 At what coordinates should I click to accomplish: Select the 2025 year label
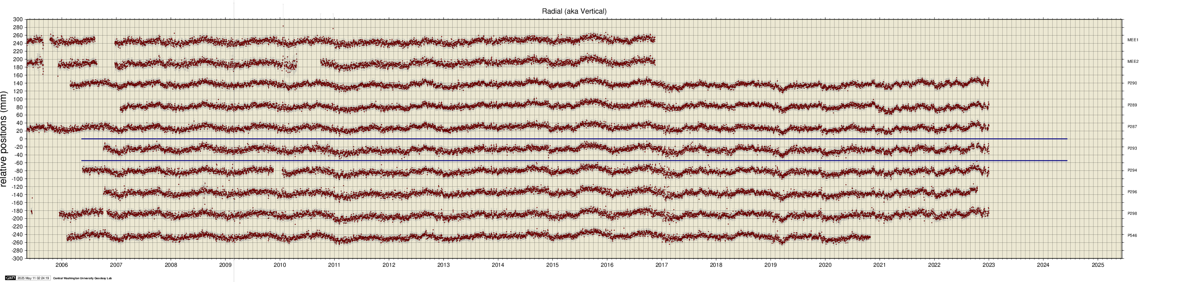pyautogui.click(x=1098, y=265)
